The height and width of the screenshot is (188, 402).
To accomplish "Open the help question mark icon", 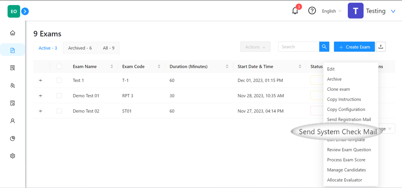I will (312, 11).
